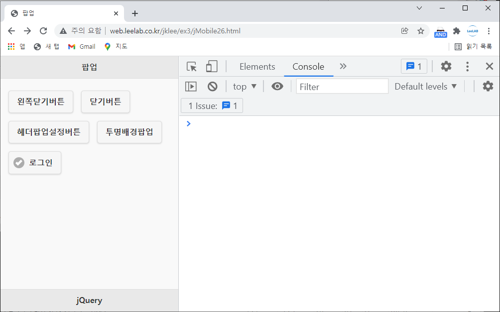Viewport: 500px width, 312px height.
Task: Open the issues counter badge in toolbar
Action: [x=414, y=66]
